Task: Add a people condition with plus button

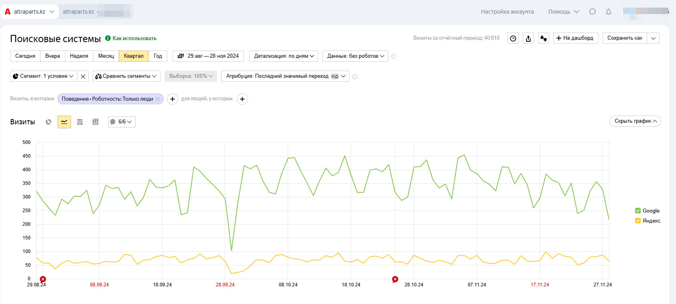Action: pyautogui.click(x=242, y=99)
